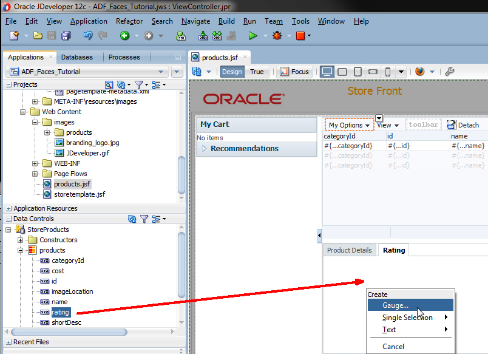The image size is (488, 354).
Task: Click Data Controls refresh icon
Action: pos(132,219)
